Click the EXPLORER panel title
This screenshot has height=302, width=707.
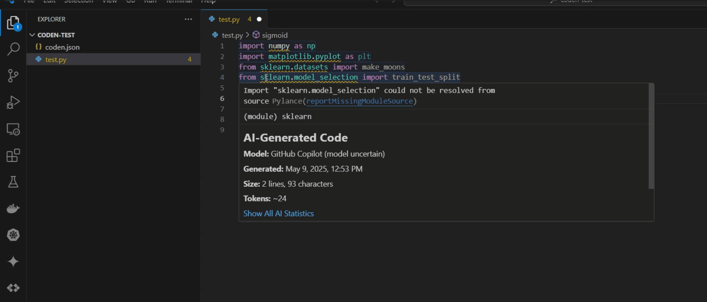tap(51, 19)
